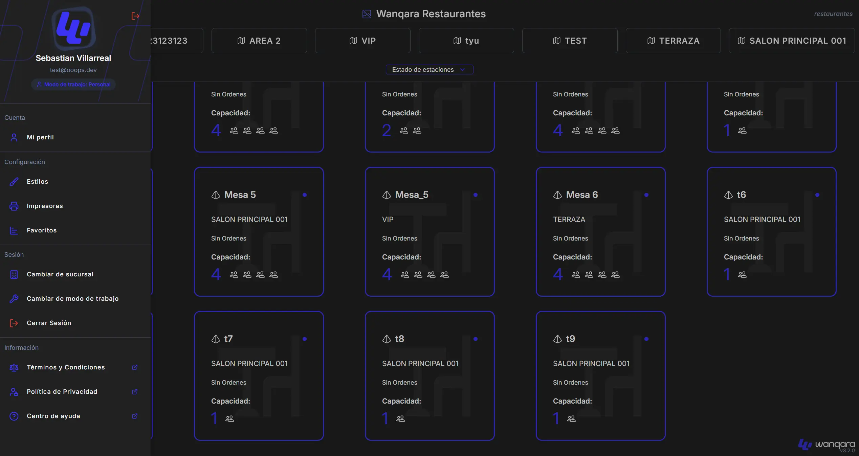Click the test@ooops.dev email text

(73, 70)
